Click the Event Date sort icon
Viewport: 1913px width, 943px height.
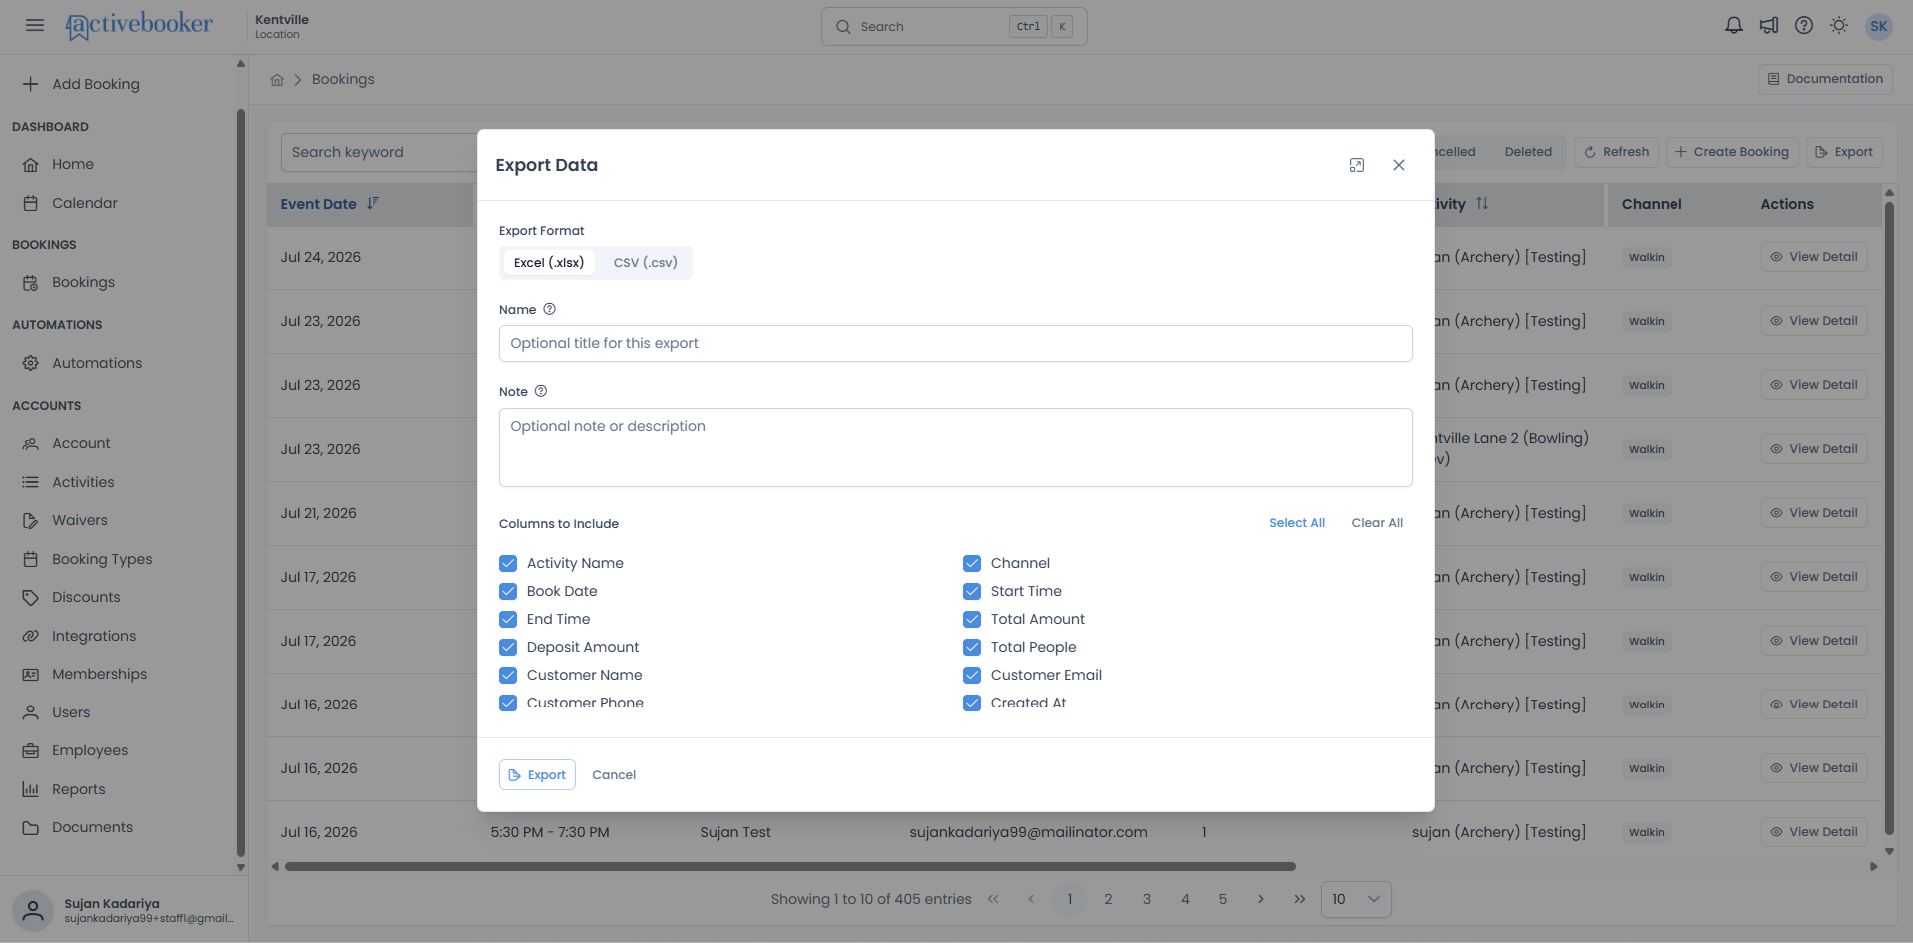click(373, 203)
